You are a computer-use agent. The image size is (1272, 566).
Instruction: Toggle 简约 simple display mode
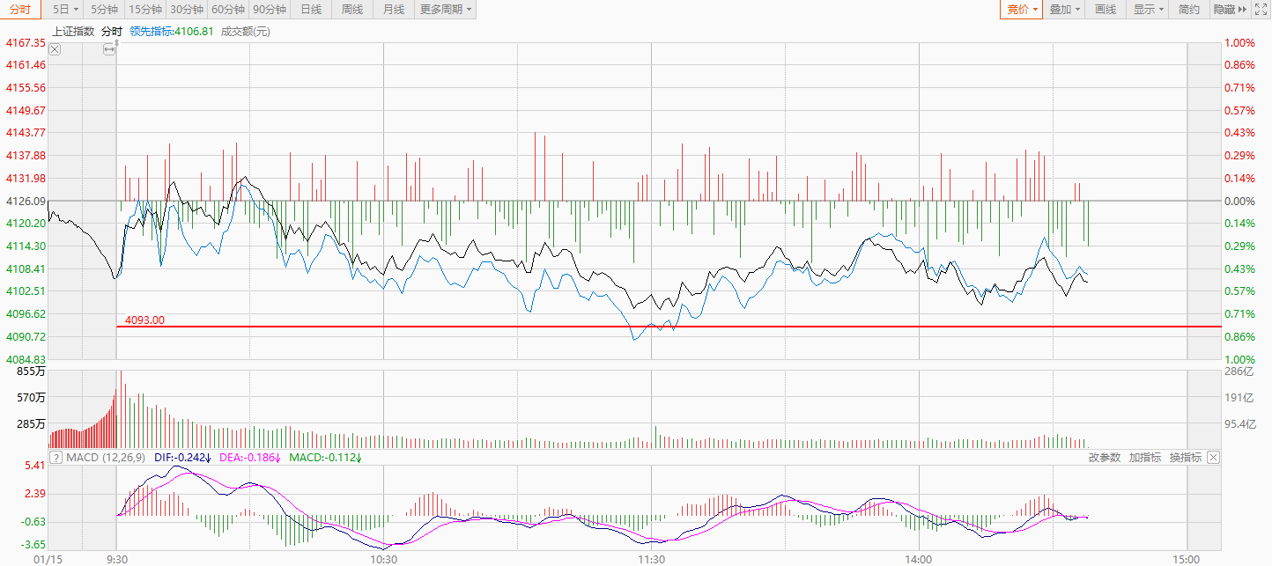pyautogui.click(x=1188, y=10)
